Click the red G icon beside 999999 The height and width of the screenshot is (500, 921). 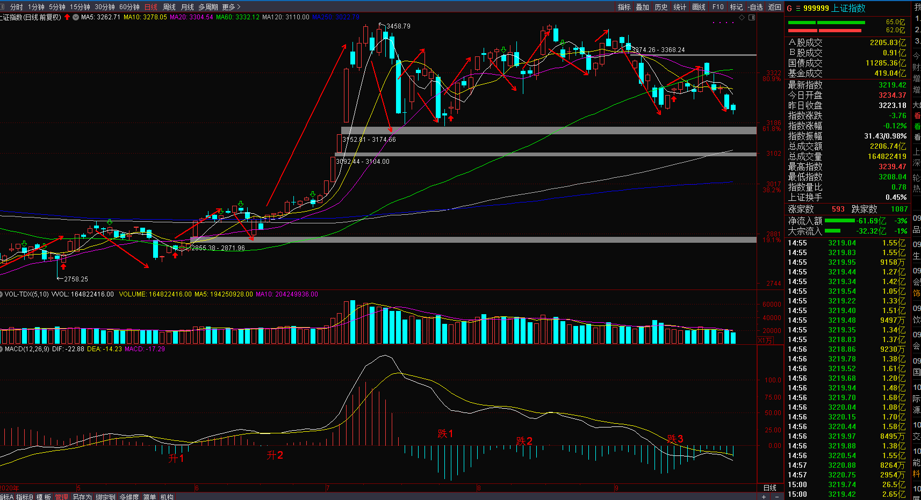pyautogui.click(x=789, y=8)
